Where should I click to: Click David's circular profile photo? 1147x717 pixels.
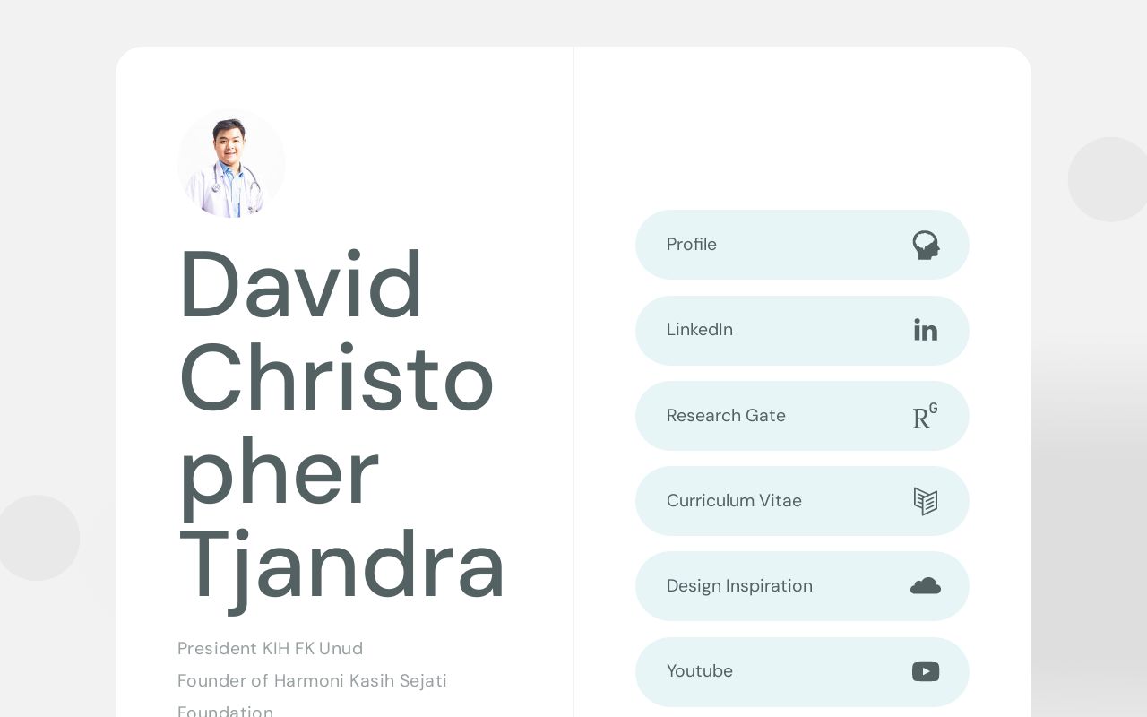pos(231,163)
